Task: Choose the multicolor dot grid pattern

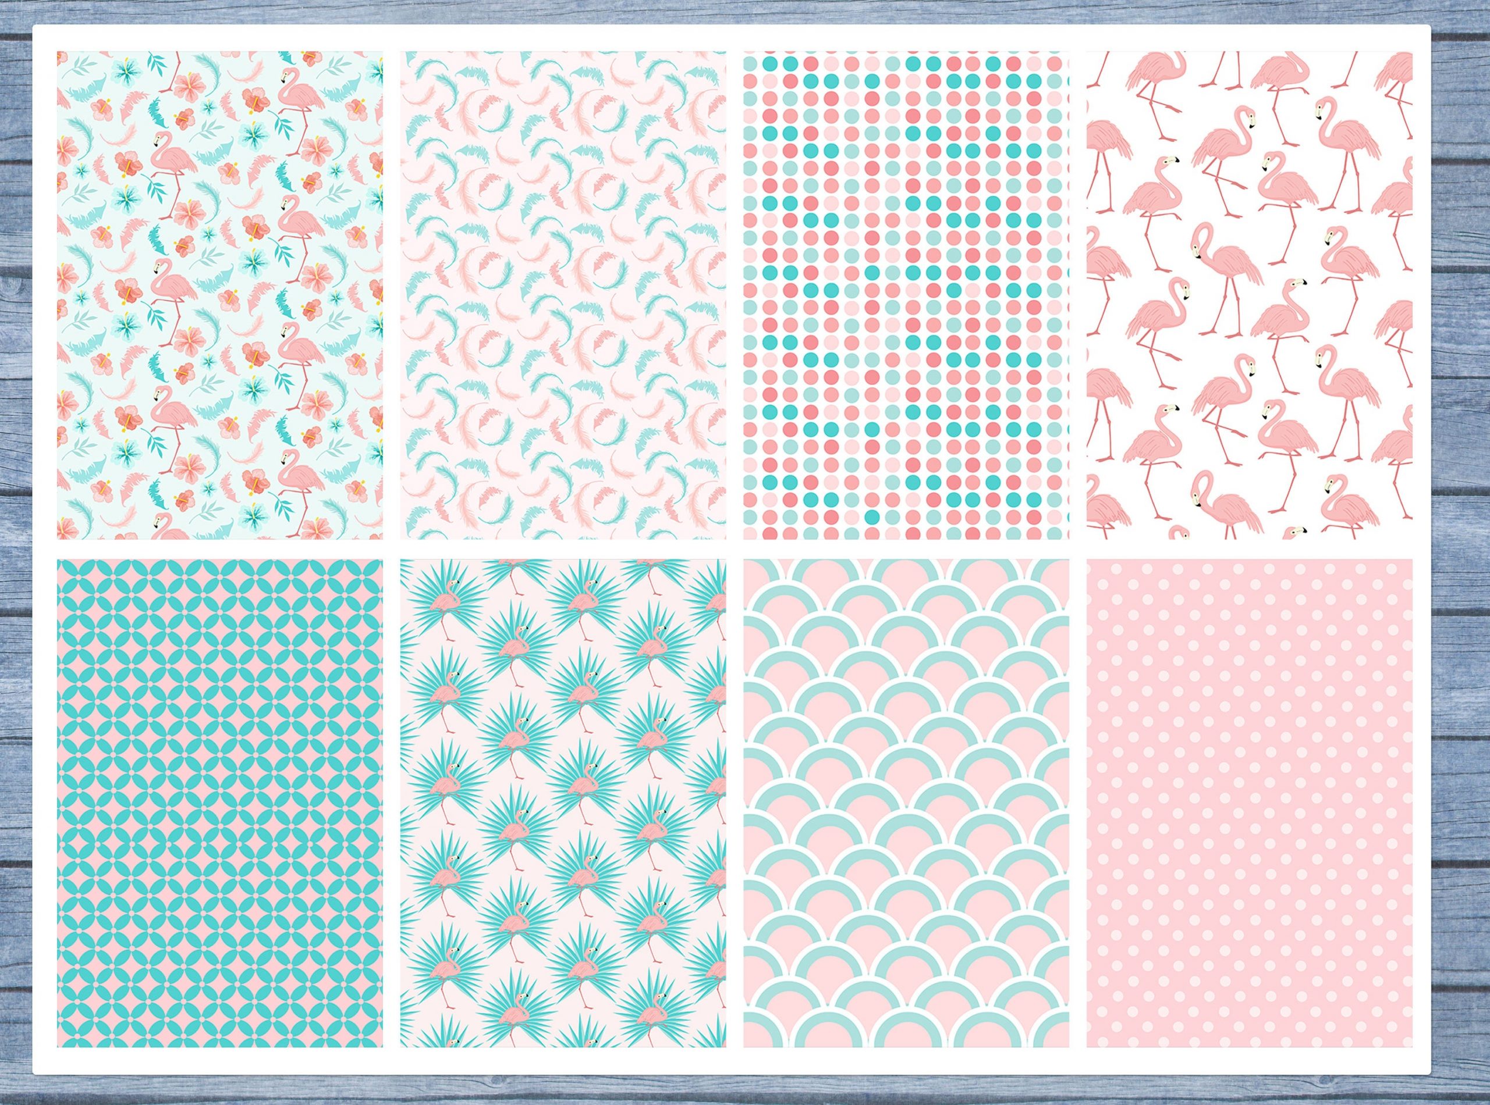Action: pyautogui.click(x=906, y=294)
